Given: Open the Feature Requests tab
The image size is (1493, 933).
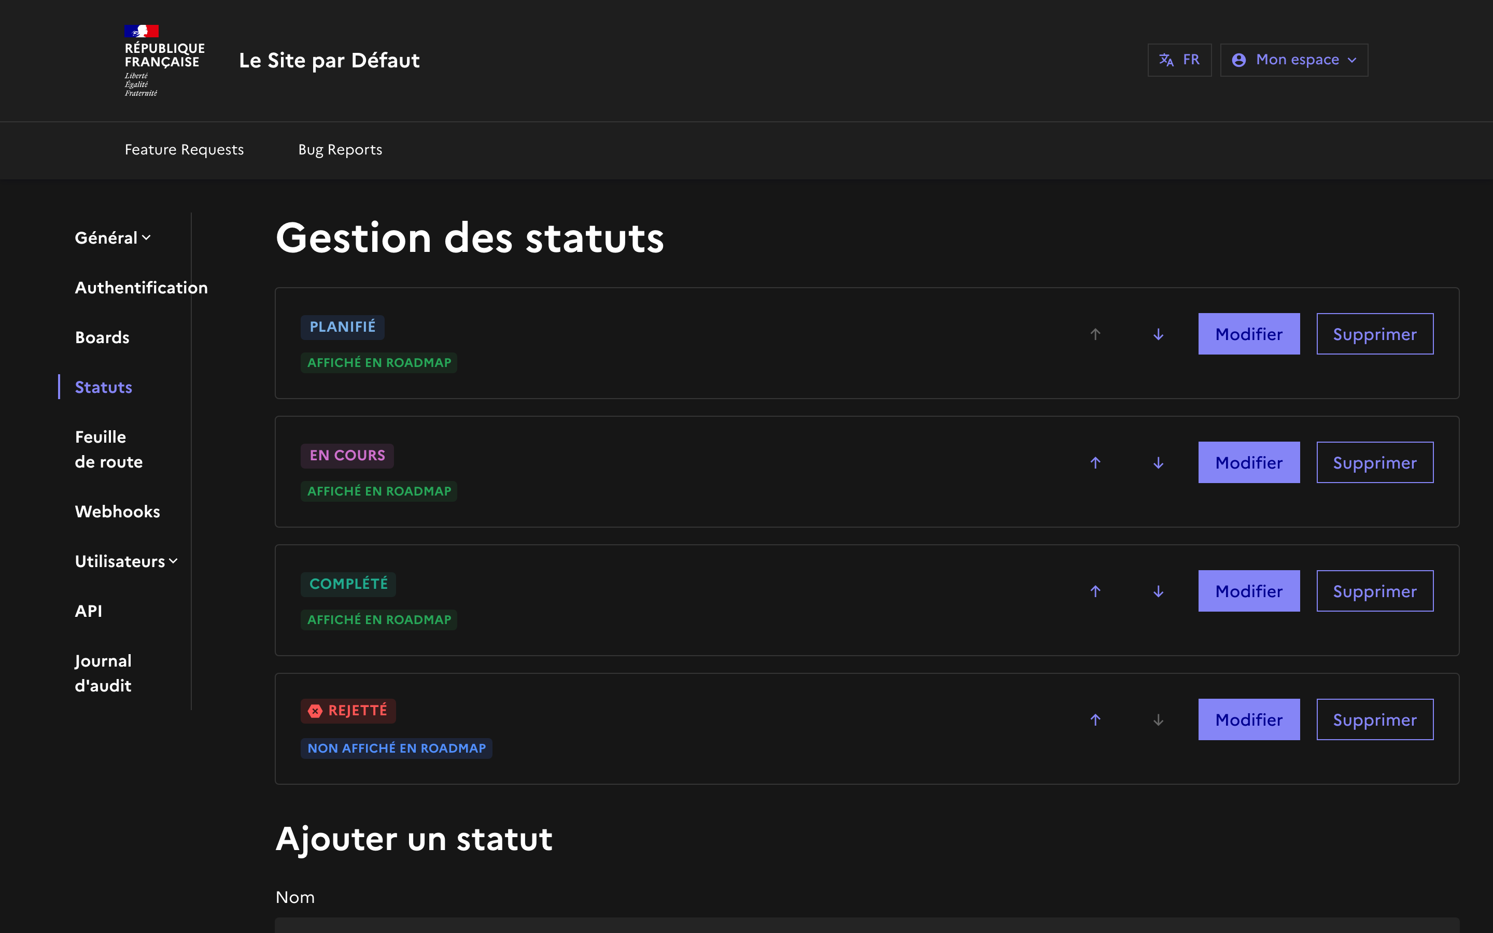Looking at the screenshot, I should (x=184, y=150).
